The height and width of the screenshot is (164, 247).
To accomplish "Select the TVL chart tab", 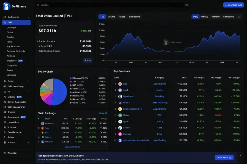I will click(x=102, y=17).
